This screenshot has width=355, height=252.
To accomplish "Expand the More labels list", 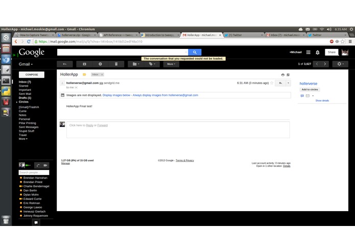I will [23, 139].
